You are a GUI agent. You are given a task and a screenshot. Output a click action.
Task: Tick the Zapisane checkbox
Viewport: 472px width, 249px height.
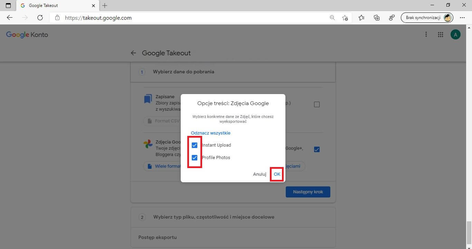click(317, 104)
